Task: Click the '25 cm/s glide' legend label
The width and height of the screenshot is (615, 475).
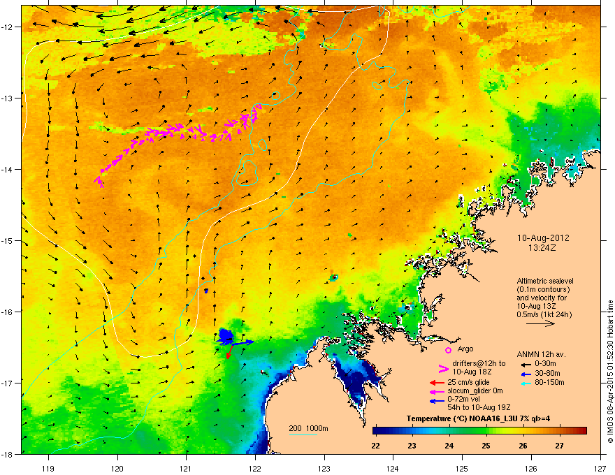Action: [x=468, y=382]
